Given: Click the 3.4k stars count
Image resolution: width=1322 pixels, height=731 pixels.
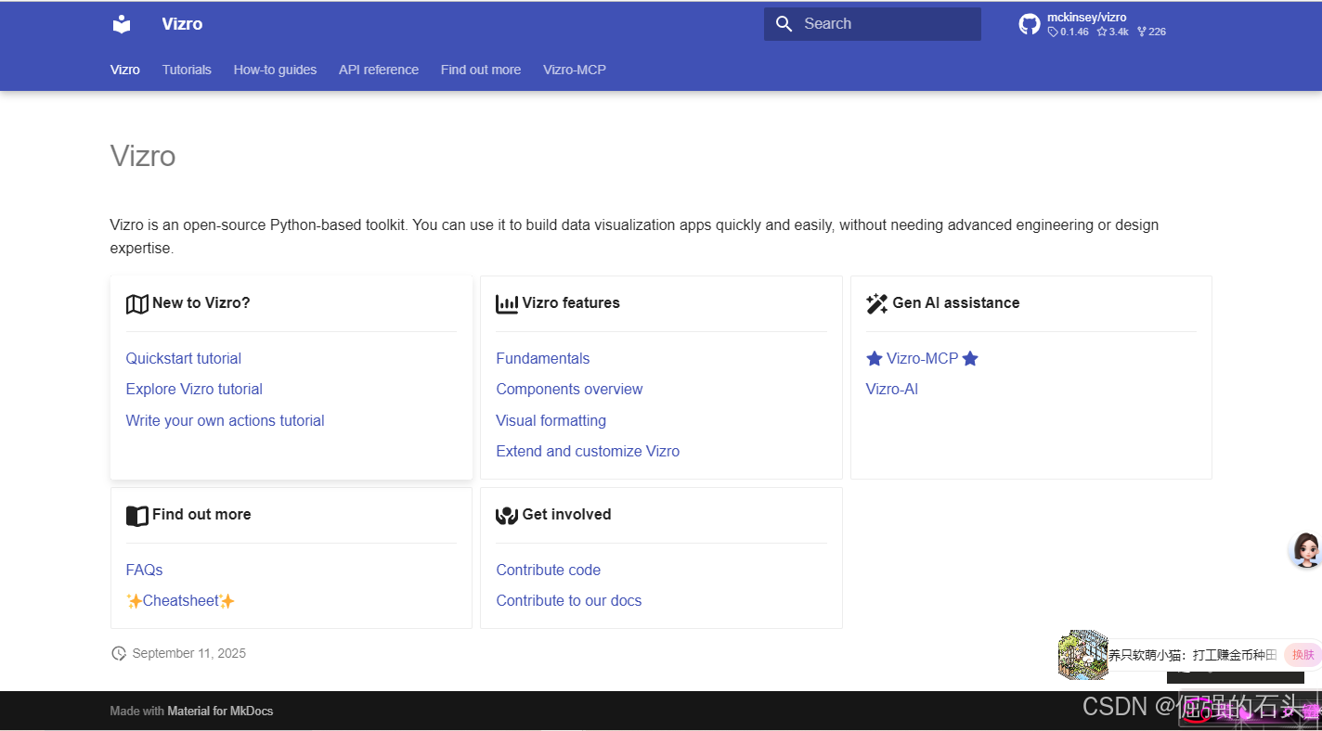Looking at the screenshot, I should tap(1113, 32).
